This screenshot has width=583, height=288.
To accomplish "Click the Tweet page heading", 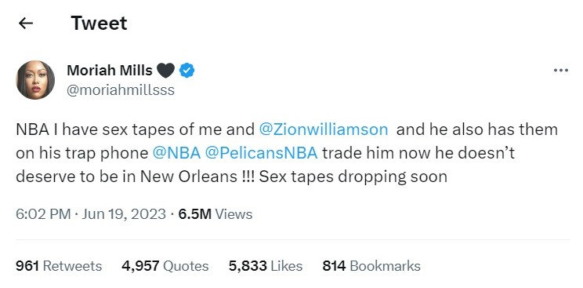I will pyautogui.click(x=99, y=24).
